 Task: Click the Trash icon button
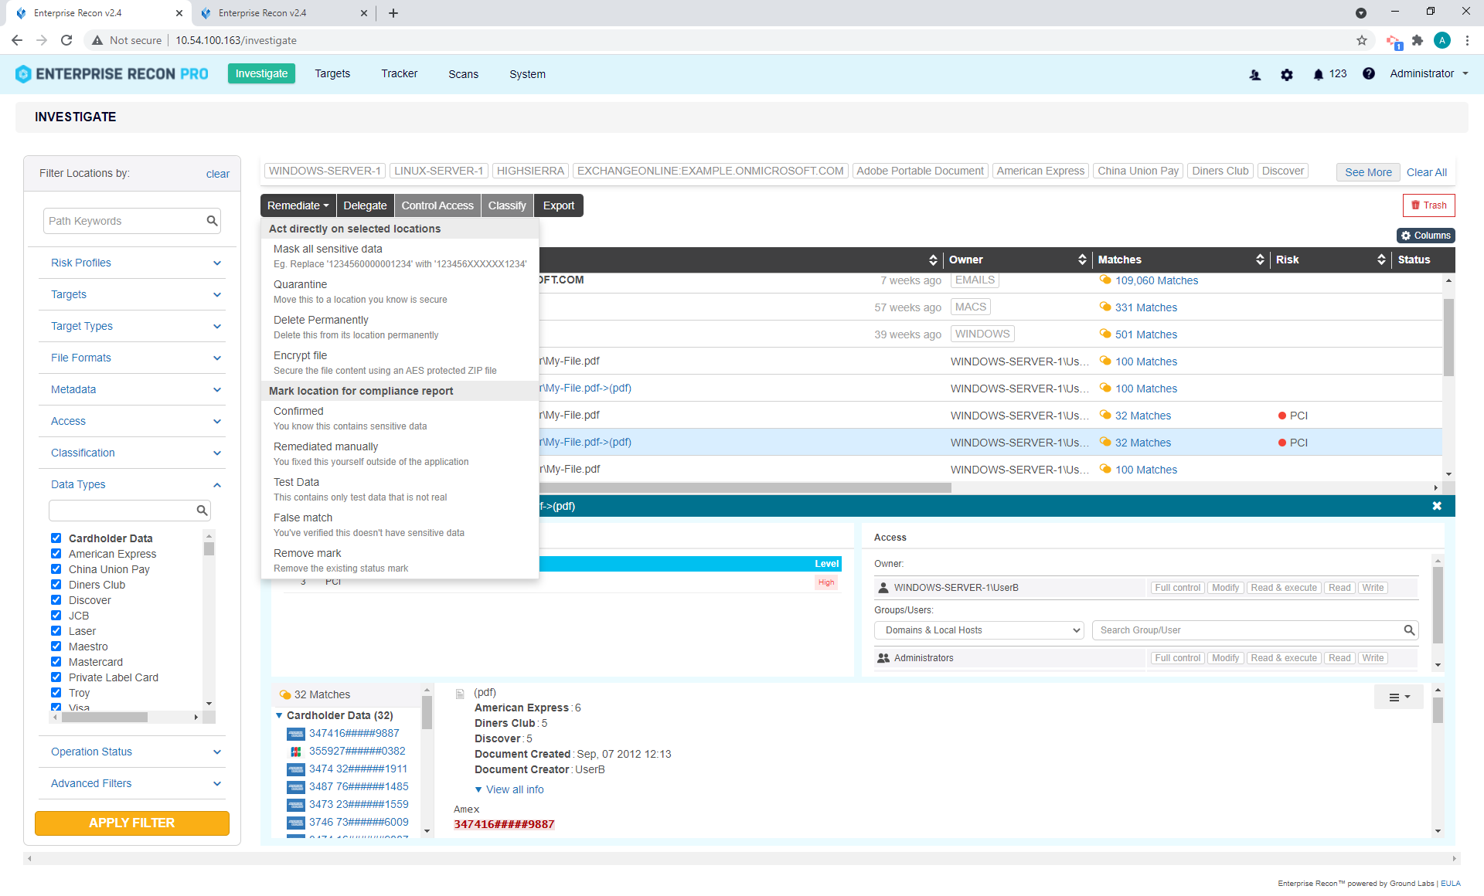pos(1428,205)
